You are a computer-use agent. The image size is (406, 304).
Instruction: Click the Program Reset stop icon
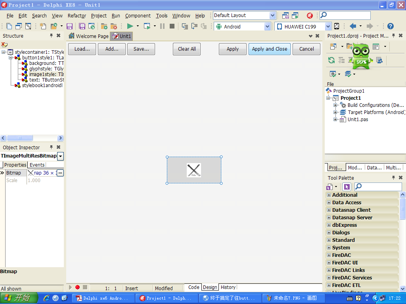pos(172,26)
